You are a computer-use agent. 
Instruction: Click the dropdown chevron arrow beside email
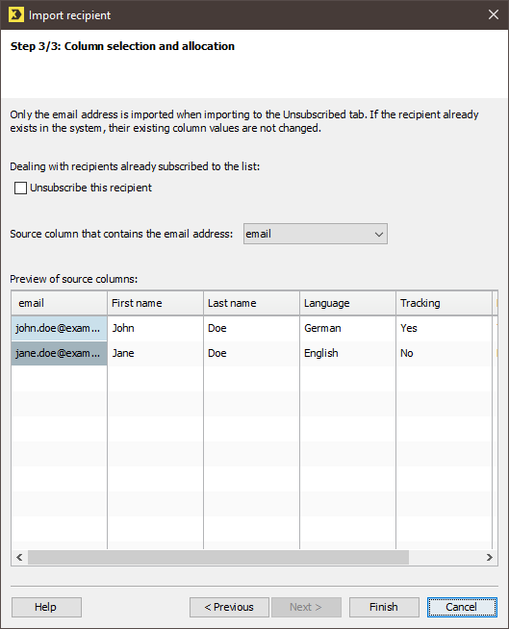coord(378,235)
